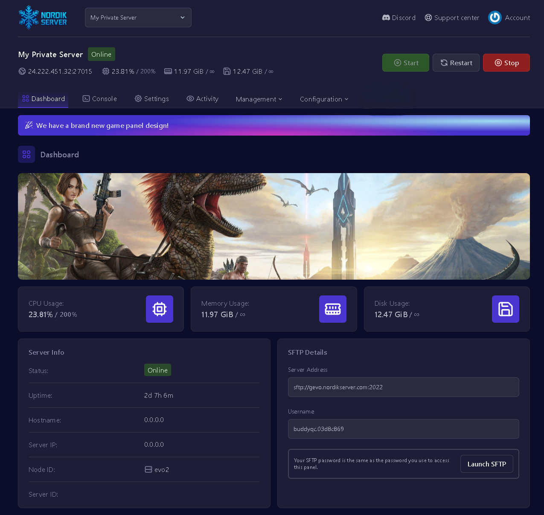Click the memory usage value 11.97 GiB
544x515 pixels.
217,315
